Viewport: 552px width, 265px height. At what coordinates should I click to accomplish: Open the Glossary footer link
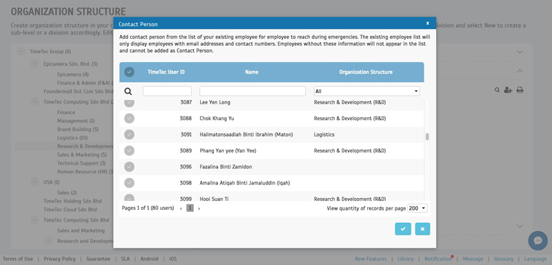tap(504, 259)
